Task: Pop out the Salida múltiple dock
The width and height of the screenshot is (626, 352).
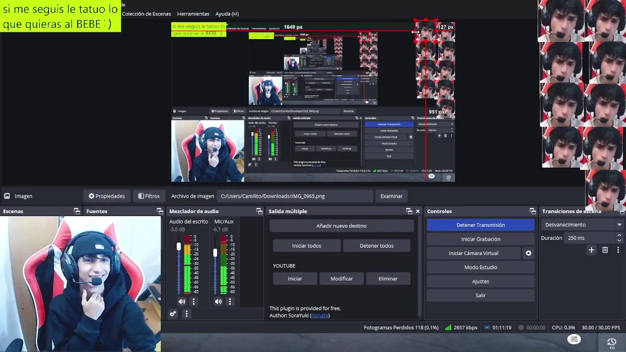Action: point(409,211)
